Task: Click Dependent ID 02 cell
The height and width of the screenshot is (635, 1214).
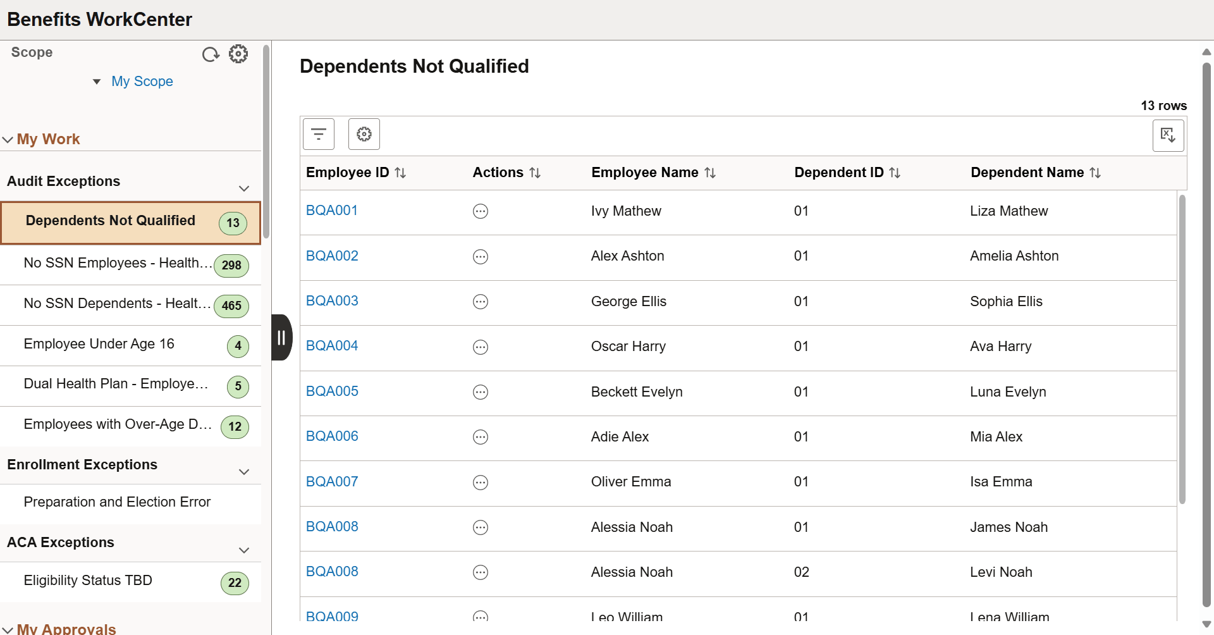Action: click(801, 572)
